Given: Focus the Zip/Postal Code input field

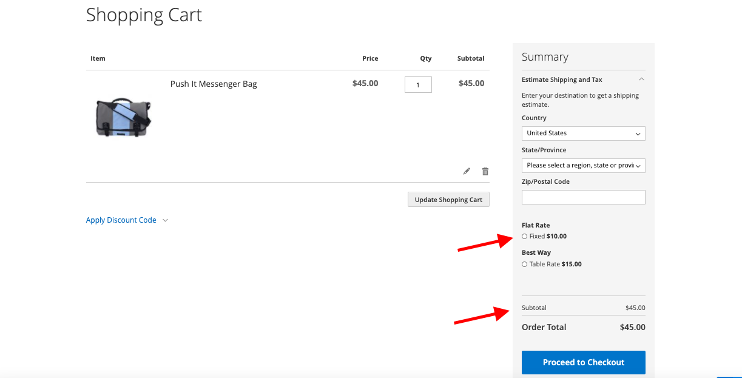Looking at the screenshot, I should click(x=584, y=197).
